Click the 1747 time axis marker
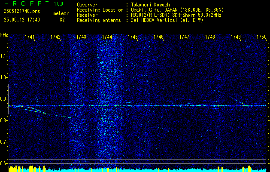Viewport: 270px width, 172px height. [184, 37]
